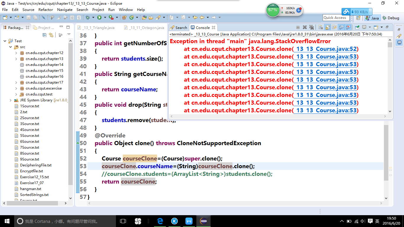This screenshot has height=227, width=404.
Task: Toggle Link with Editor in Package Explorer
Action: [x=51, y=35]
